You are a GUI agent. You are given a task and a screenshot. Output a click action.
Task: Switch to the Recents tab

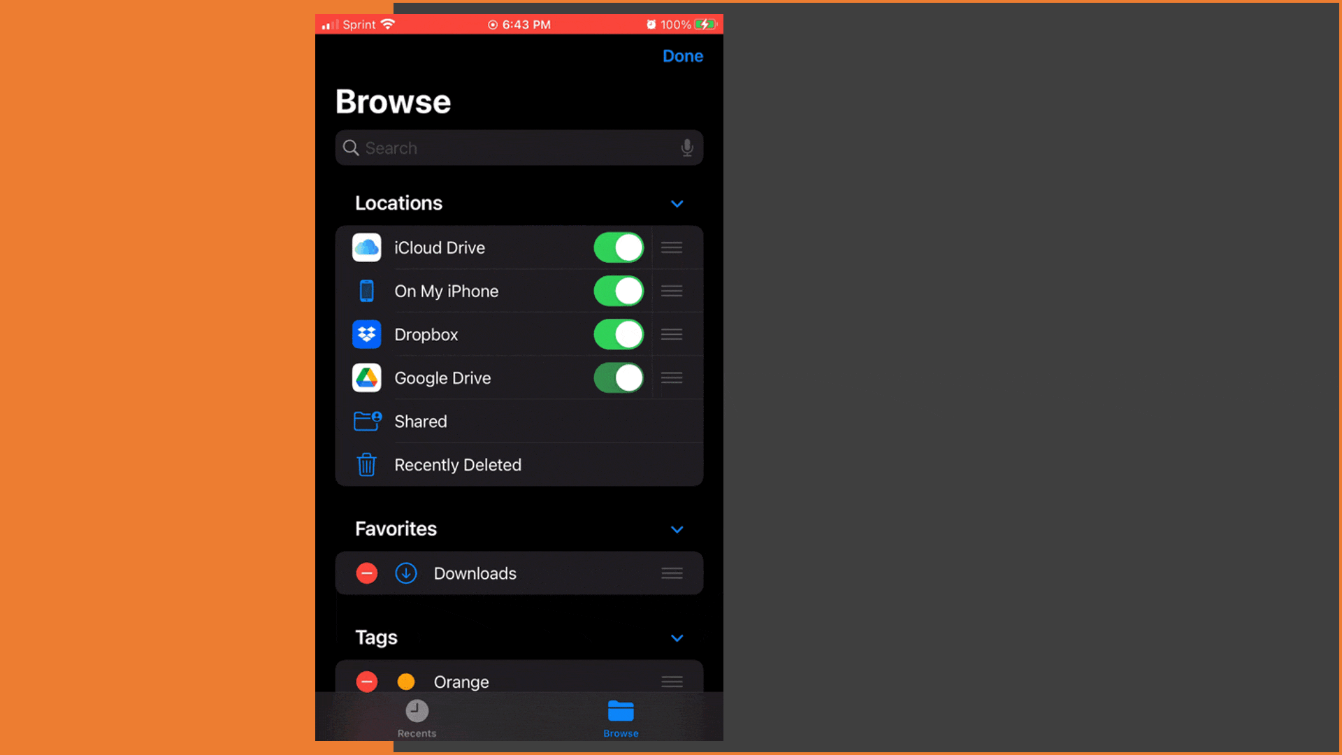click(x=417, y=718)
